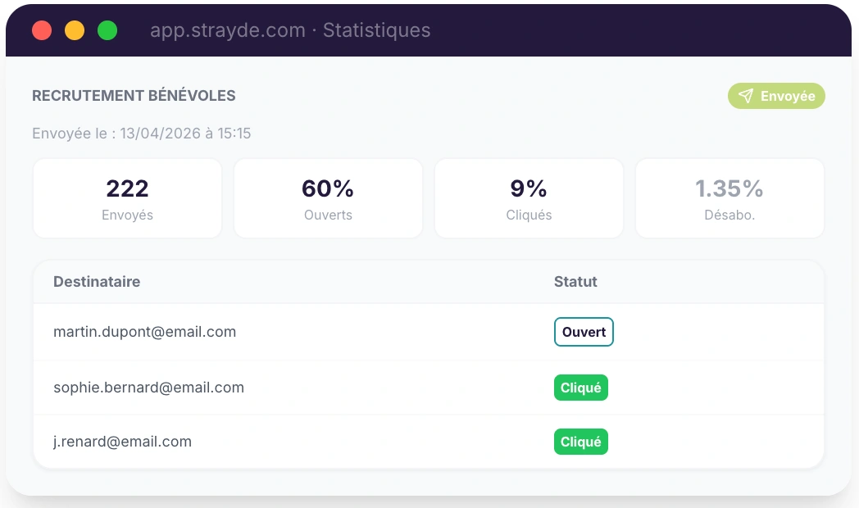
Task: Select the 60% Ouverts stat card
Action: [328, 197]
